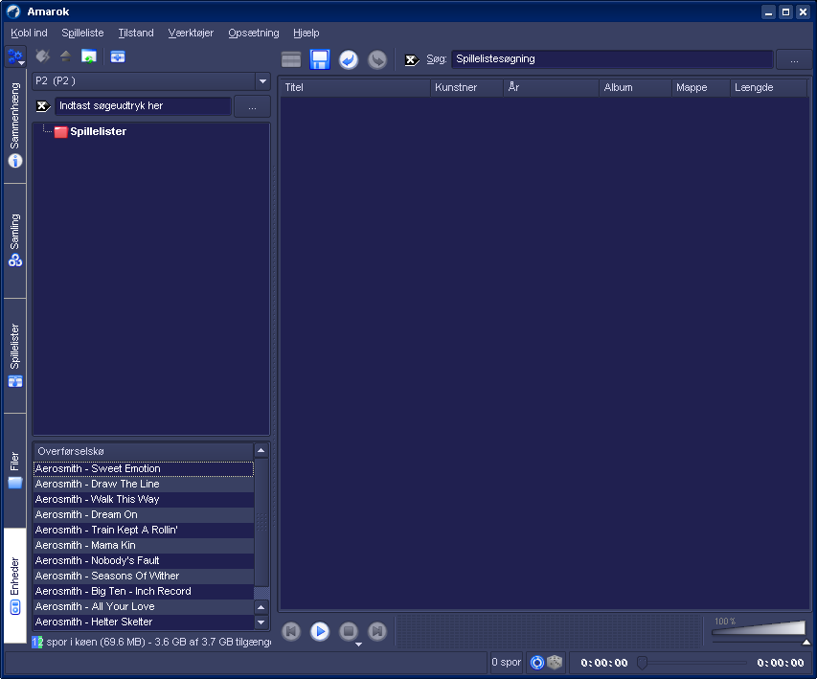Open the Hjælp menu

pos(306,33)
